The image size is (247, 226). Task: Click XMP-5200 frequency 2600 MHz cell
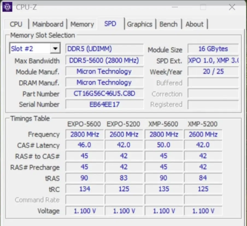click(x=203, y=134)
